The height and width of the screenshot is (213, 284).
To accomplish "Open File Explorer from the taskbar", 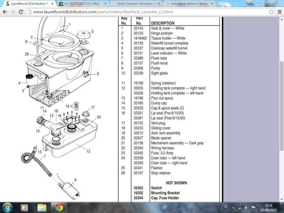I will pyautogui.click(x=42, y=207).
